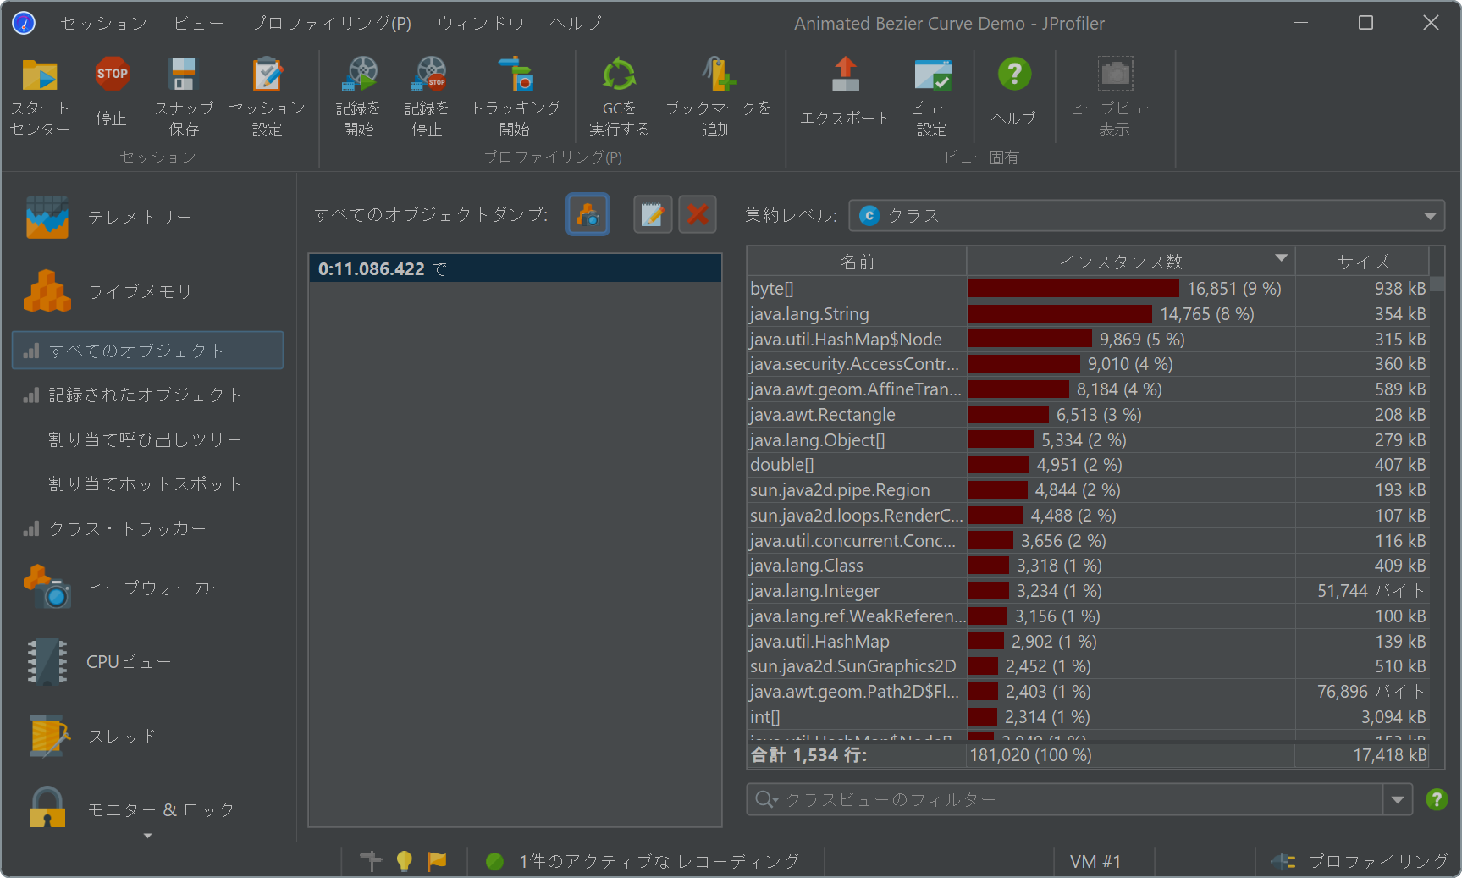Open ビュー設定 in the toolbar
The width and height of the screenshot is (1462, 878).
(x=932, y=97)
